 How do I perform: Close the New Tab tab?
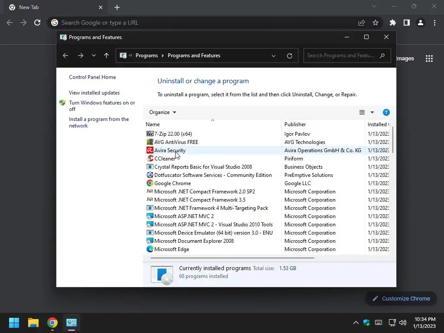coord(101,7)
